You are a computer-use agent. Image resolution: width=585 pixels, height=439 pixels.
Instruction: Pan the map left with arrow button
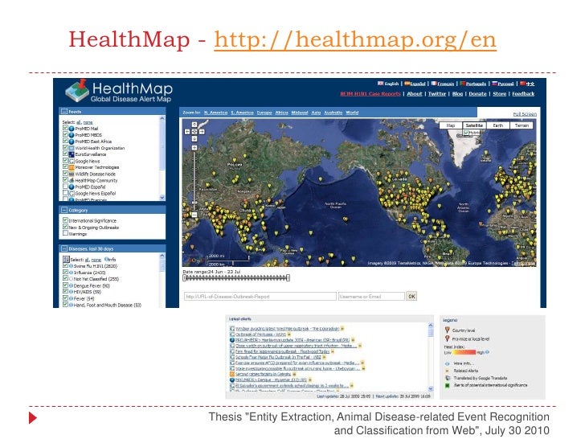[187, 132]
